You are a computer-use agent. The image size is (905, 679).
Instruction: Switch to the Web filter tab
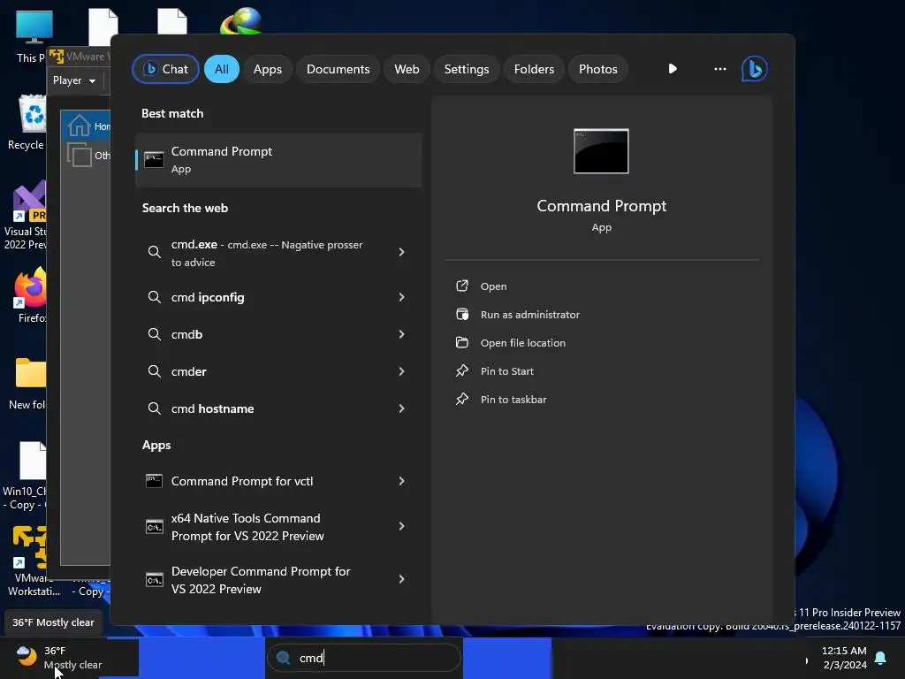[x=407, y=69]
